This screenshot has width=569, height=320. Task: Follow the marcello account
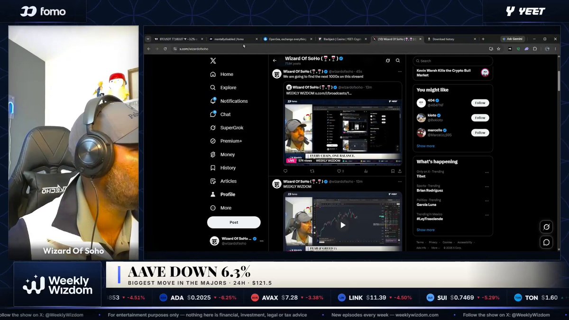click(x=480, y=133)
